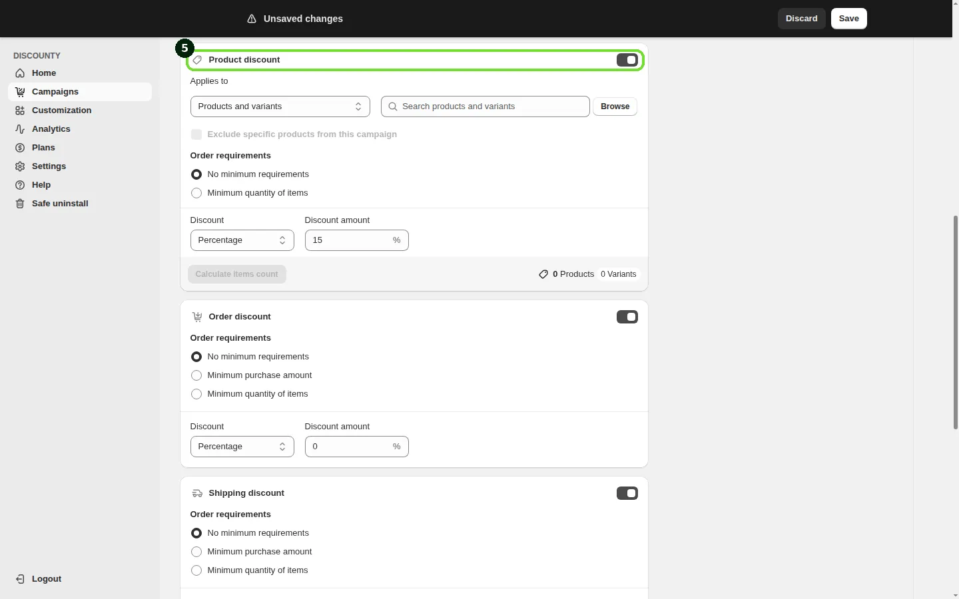Screen dimensions: 959x599
Task: Click the Logout arrow icon
Action: (x=20, y=579)
